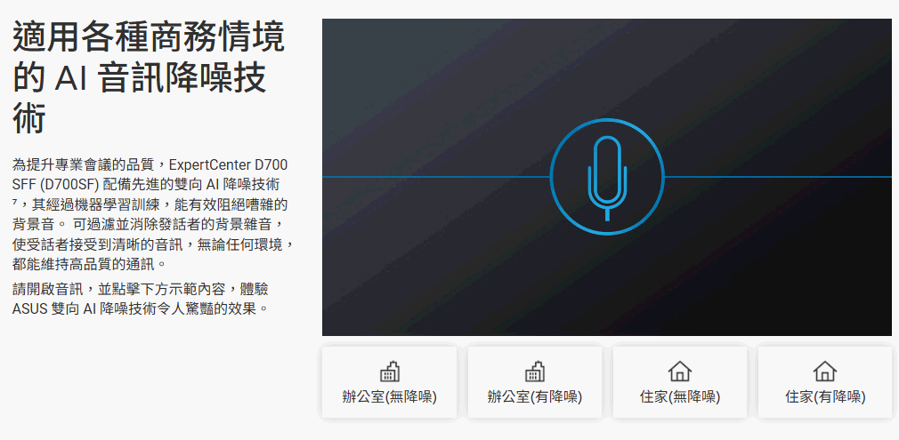
Task: Click the house icon for 住家(無降噪)
Action: (679, 372)
